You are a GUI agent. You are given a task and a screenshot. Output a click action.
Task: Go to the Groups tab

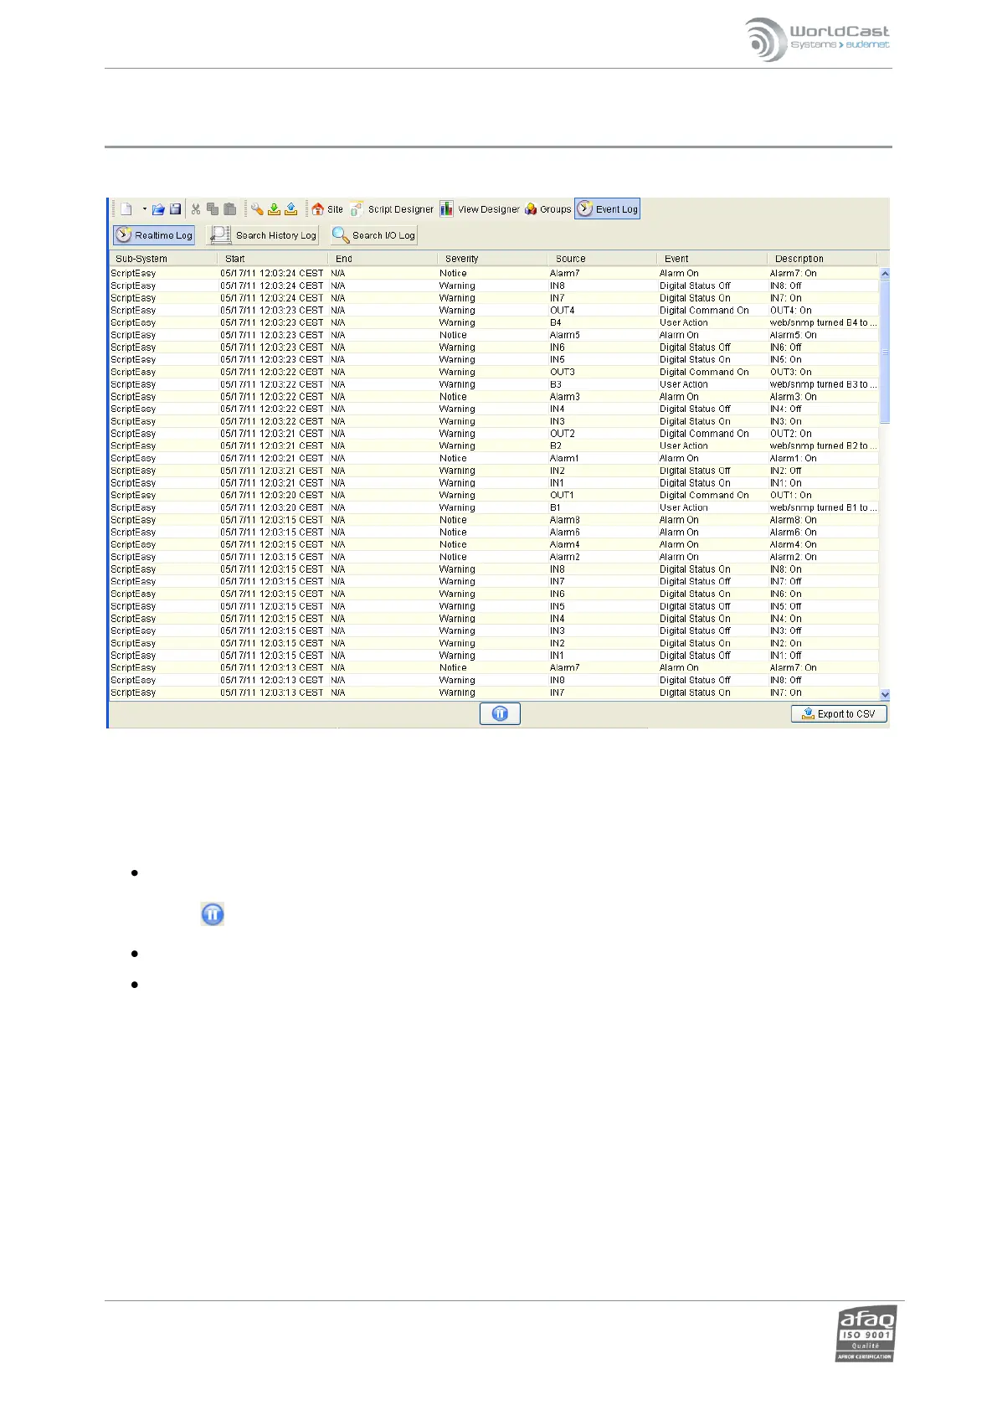(x=548, y=209)
